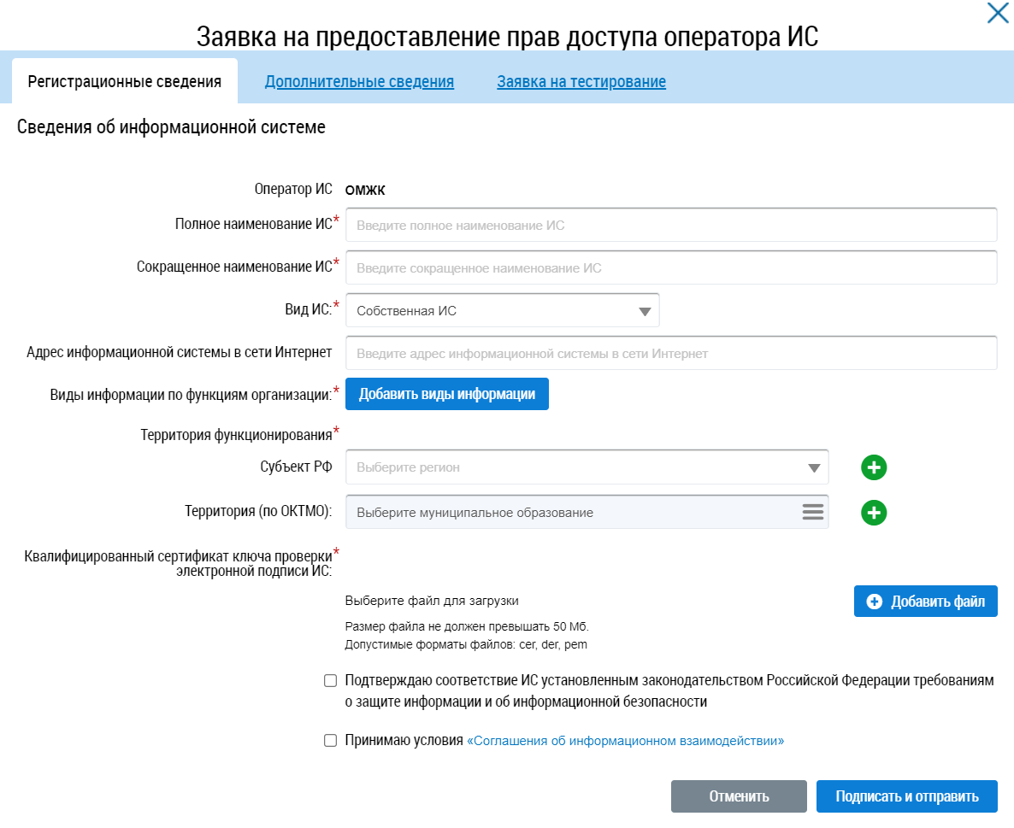Check the information security compliance confirmation box
Screen dimensions: 1014x828
click(330, 681)
